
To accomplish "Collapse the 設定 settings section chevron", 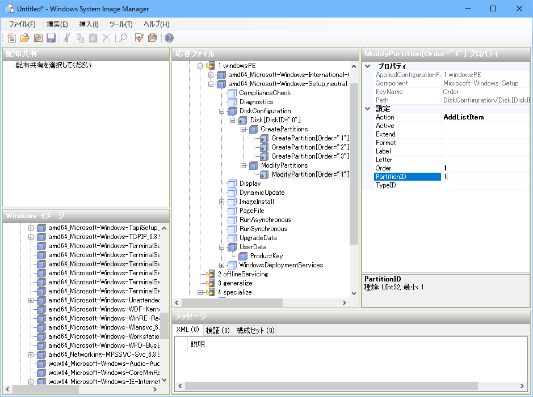I will pos(368,109).
